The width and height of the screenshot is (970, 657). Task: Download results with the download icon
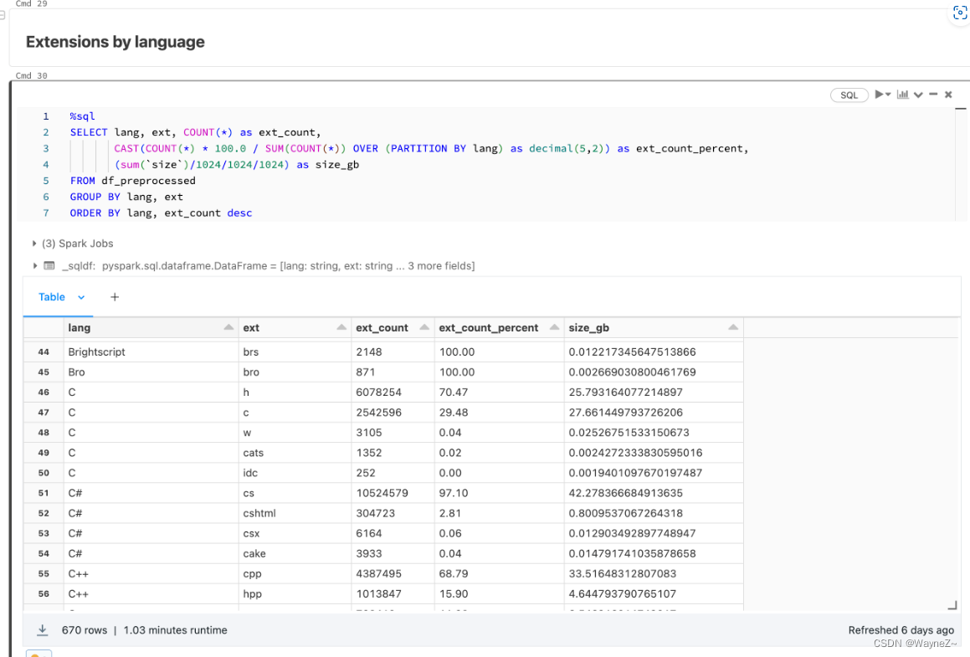pos(42,629)
